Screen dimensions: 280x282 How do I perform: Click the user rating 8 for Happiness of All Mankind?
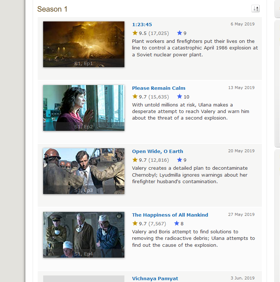pyautogui.click(x=182, y=224)
